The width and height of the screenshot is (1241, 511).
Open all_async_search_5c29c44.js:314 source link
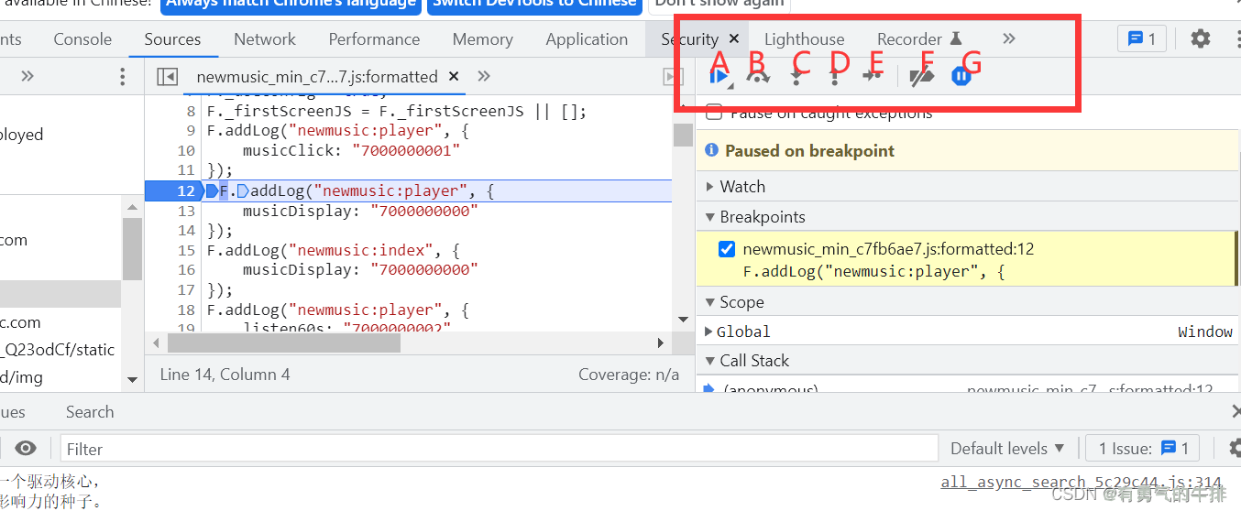pyautogui.click(x=1081, y=482)
